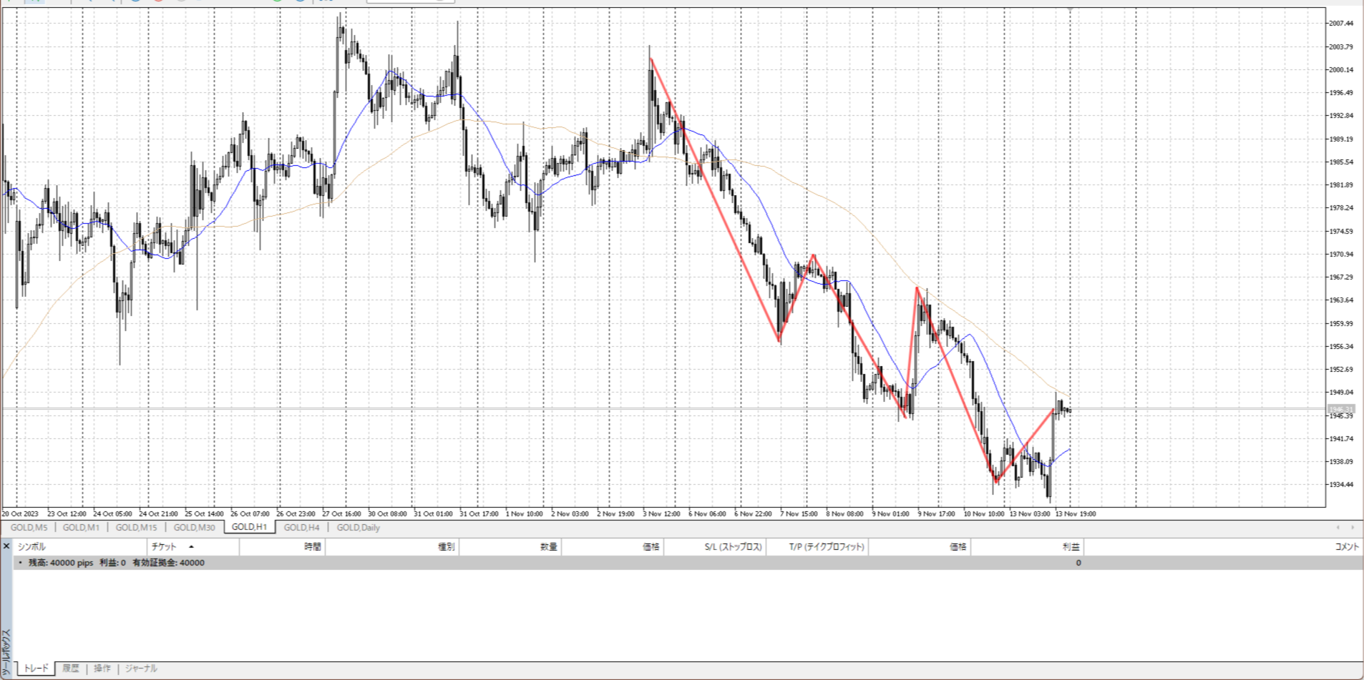Screen dimensions: 1364x680
Task: Click the 時間 column header
Action: point(312,547)
